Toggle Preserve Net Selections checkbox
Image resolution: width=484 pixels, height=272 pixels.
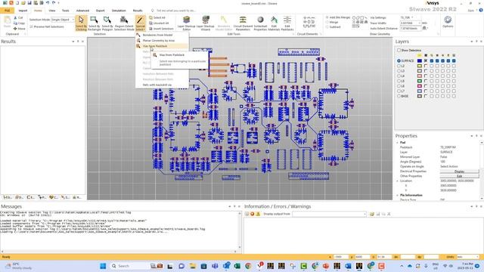coord(32,27)
